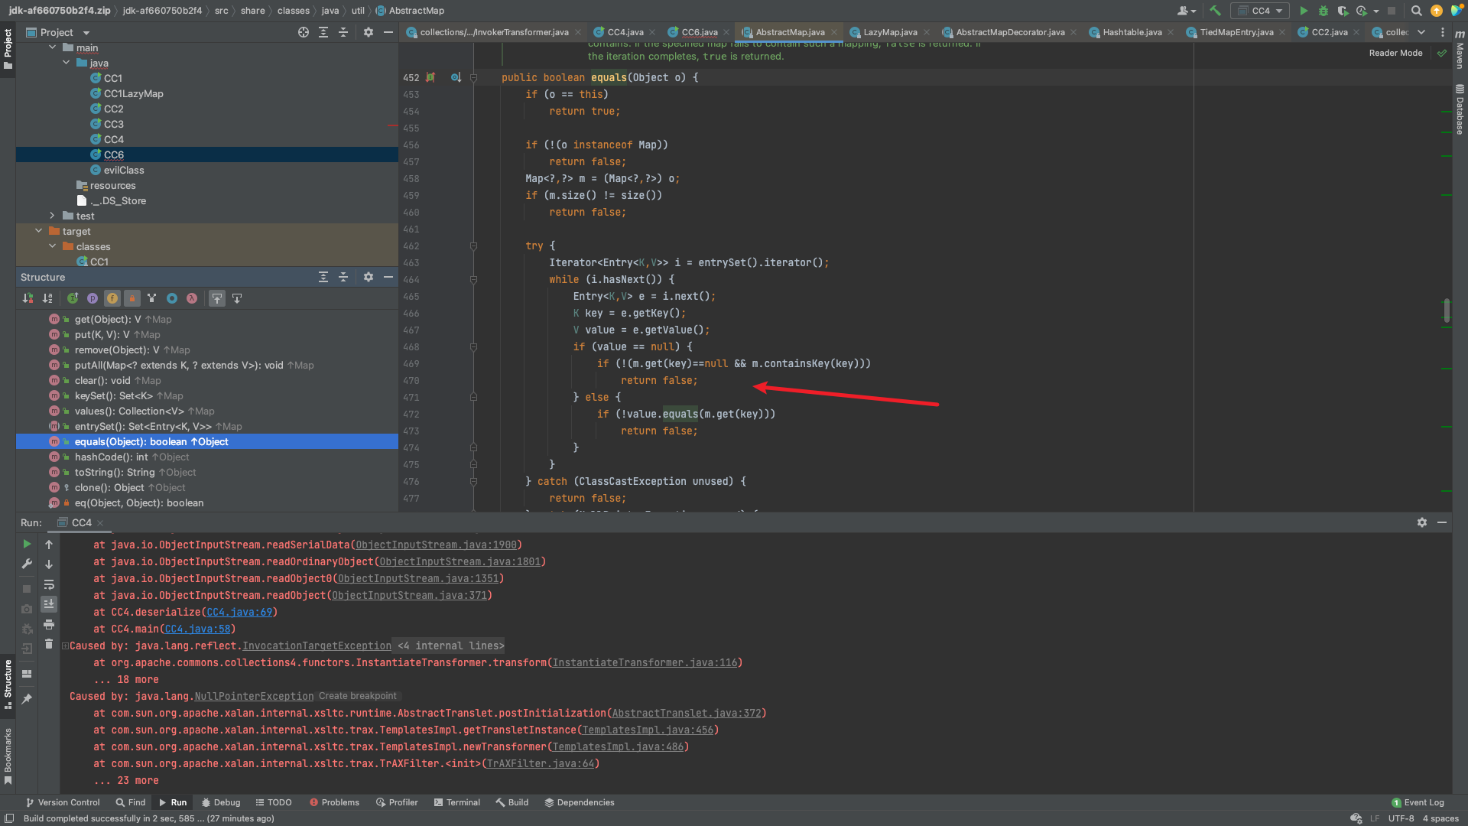Open Run panel settings gear
1468x826 pixels.
pyautogui.click(x=1422, y=522)
